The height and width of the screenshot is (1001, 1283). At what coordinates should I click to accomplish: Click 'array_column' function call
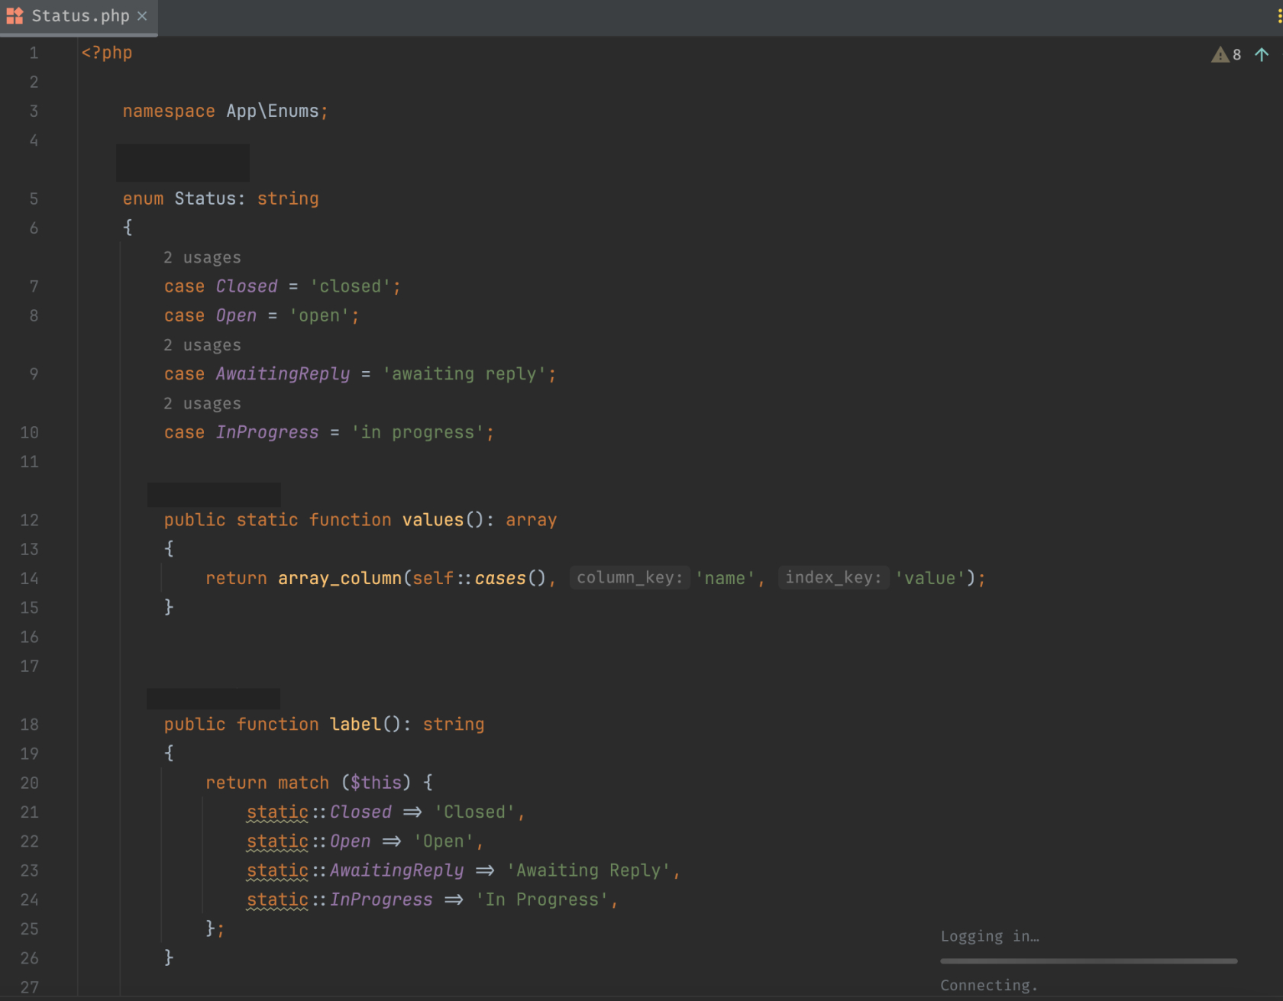340,578
